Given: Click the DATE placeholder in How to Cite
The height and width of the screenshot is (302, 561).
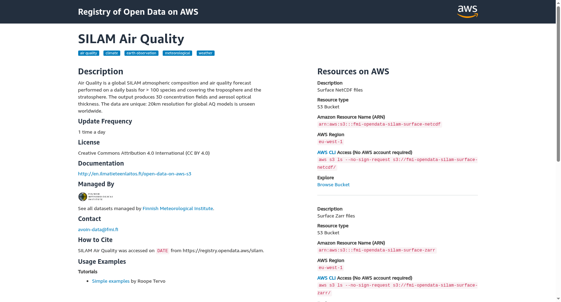Looking at the screenshot, I should (x=163, y=251).
